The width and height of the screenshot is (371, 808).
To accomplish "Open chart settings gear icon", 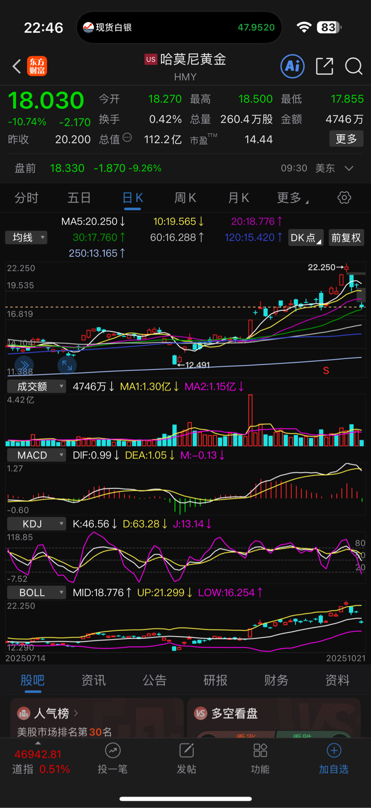I will (x=344, y=198).
